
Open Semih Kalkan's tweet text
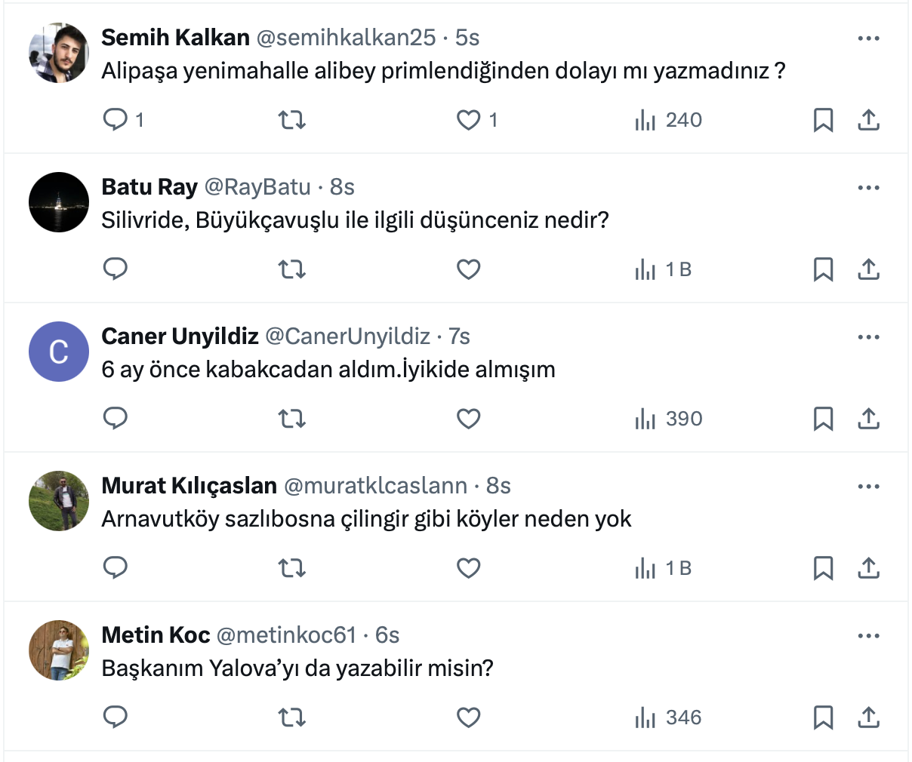point(443,71)
